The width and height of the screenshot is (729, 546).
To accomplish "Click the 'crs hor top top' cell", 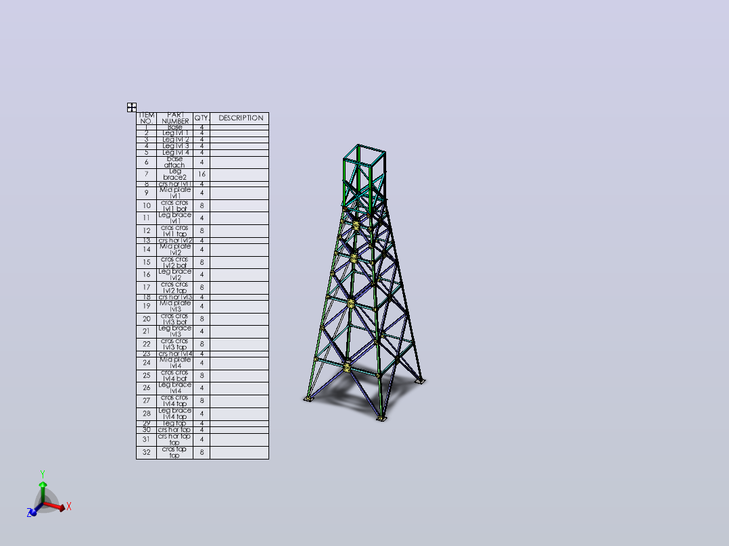I will (174, 440).
